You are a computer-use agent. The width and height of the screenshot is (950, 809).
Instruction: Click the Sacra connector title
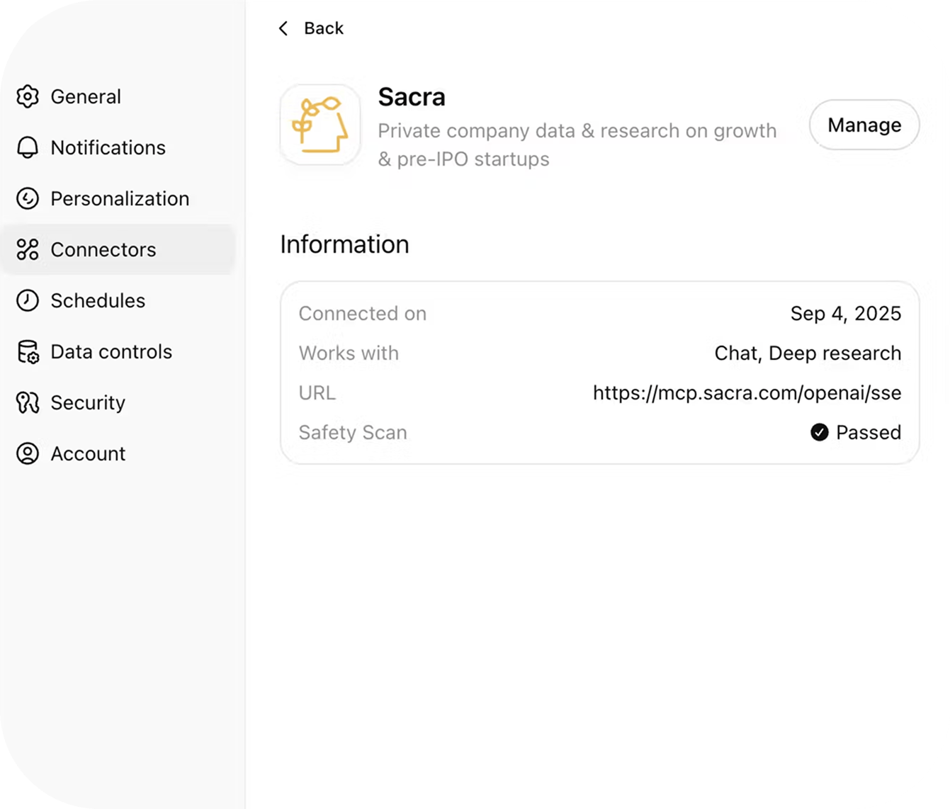[412, 97]
